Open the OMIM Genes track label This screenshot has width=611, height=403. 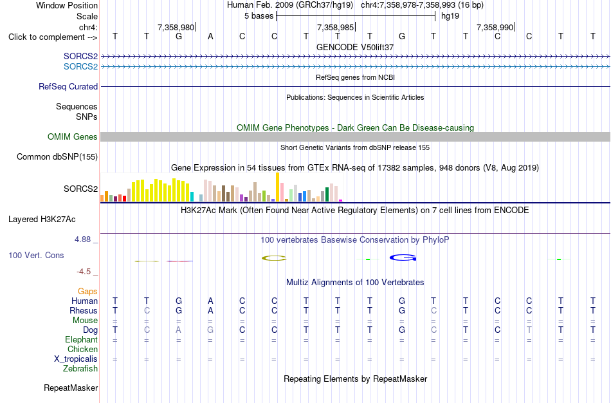pyautogui.click(x=73, y=137)
